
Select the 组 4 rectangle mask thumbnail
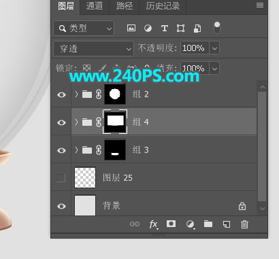115,122
